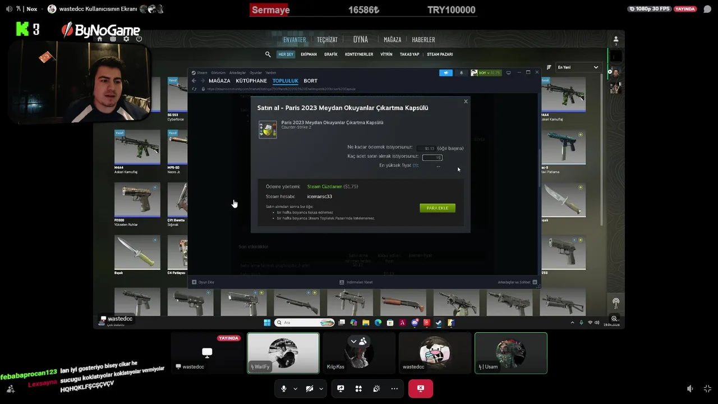Open the Oyunlar menu in Steam

pos(256,72)
